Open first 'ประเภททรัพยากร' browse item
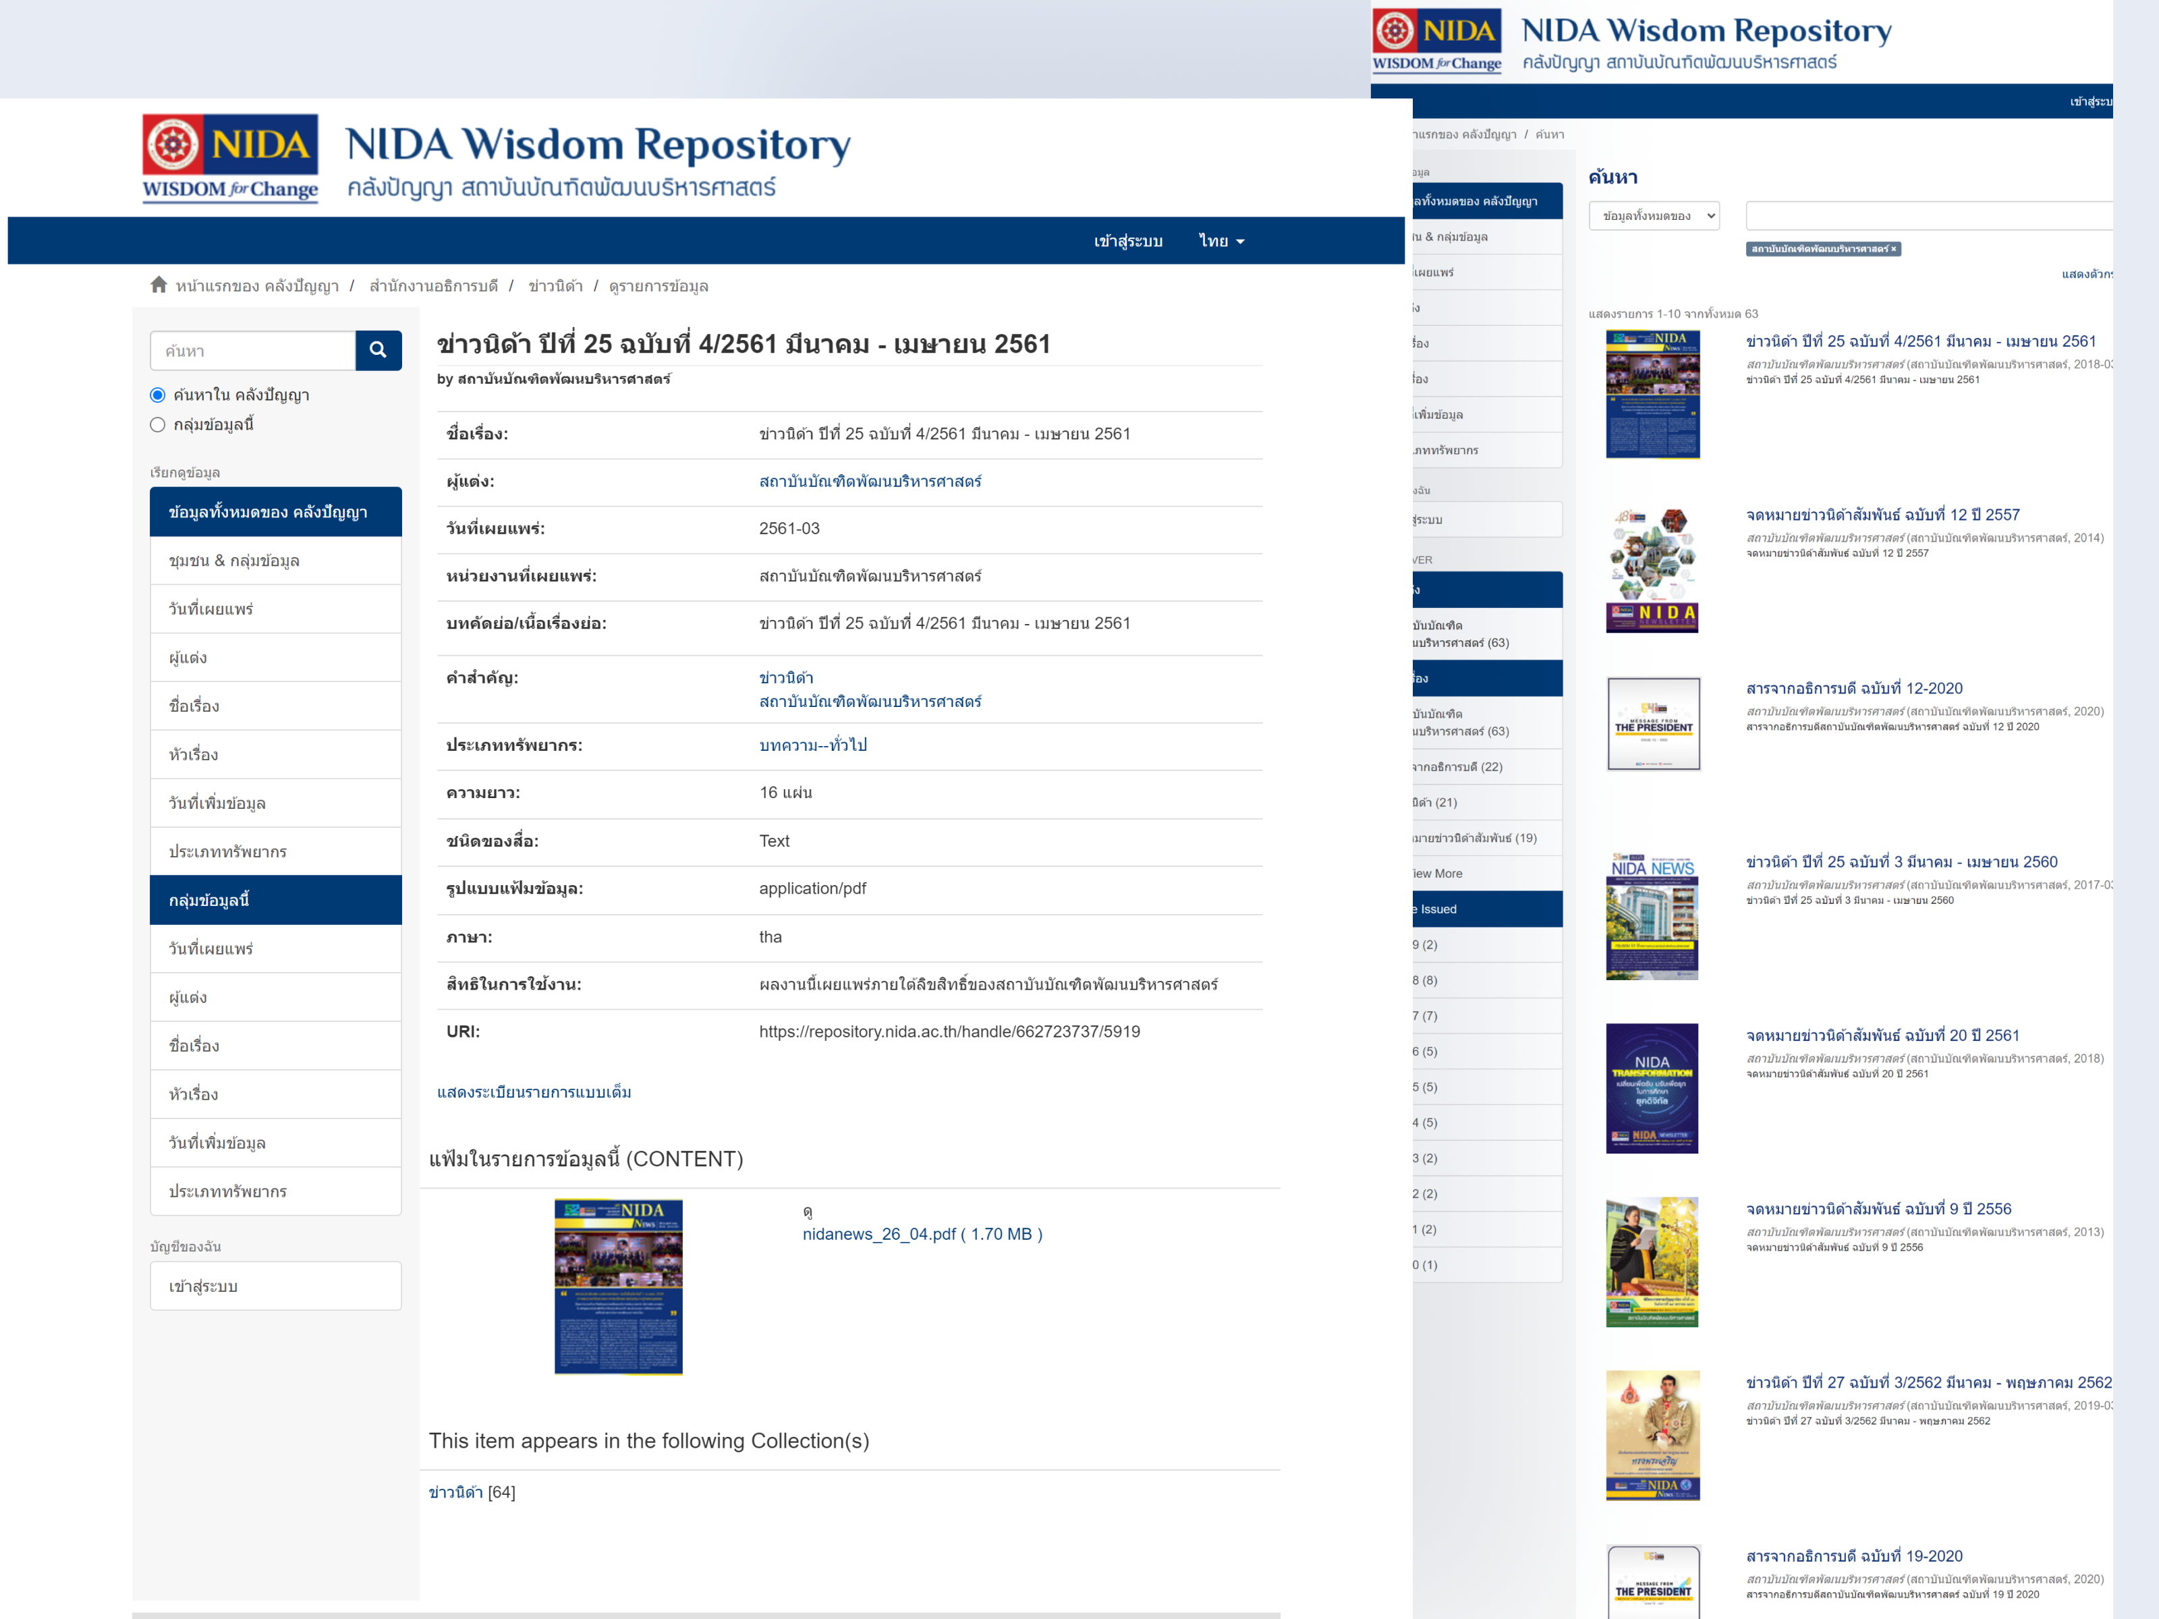 [275, 852]
